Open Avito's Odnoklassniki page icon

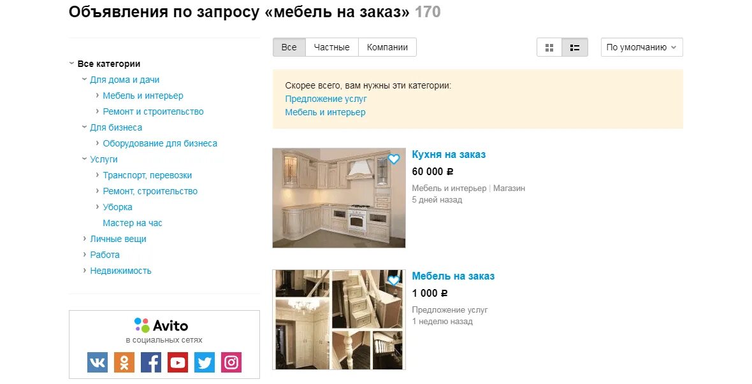pos(124,362)
